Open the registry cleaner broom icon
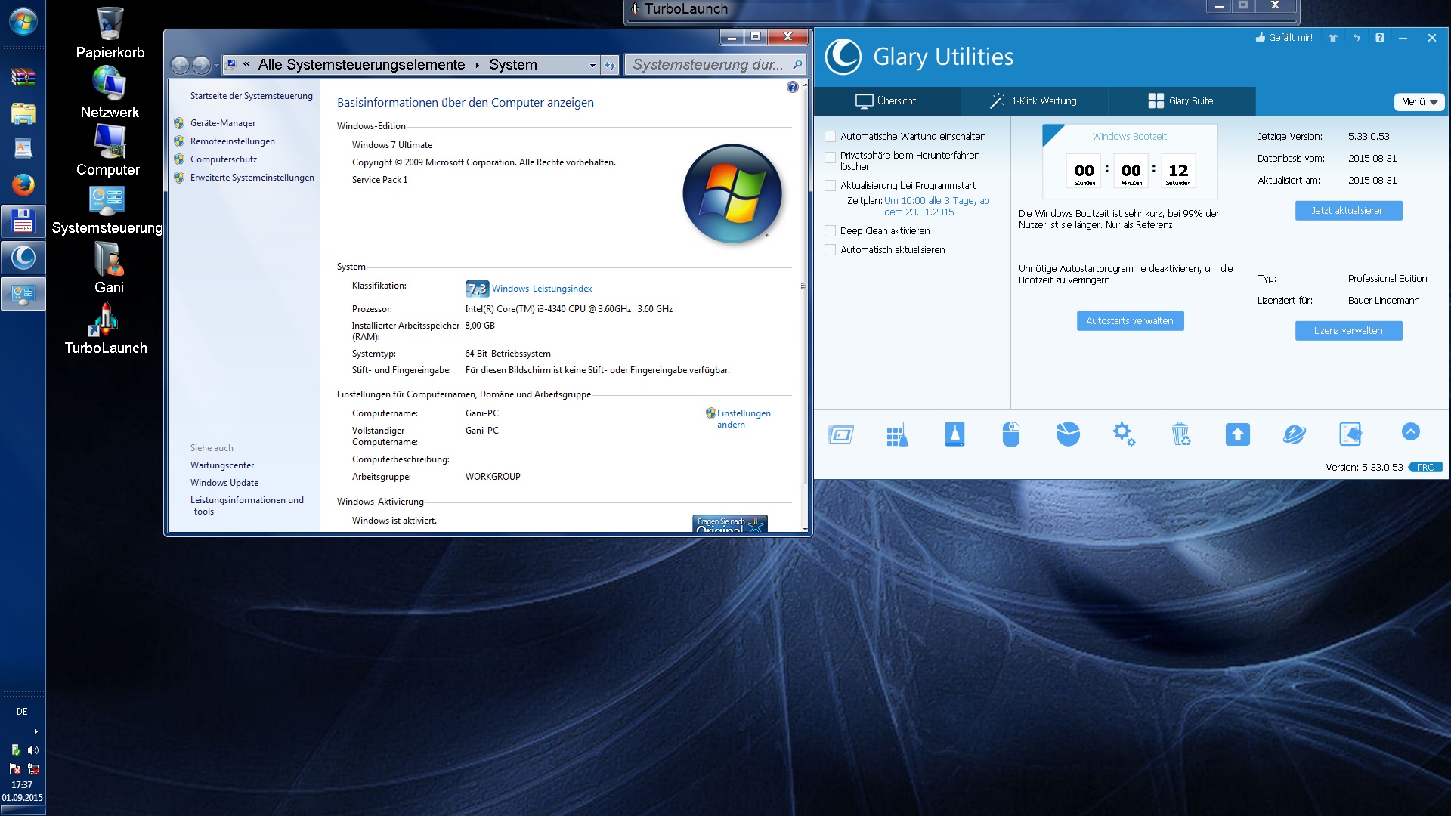The height and width of the screenshot is (816, 1451). click(897, 434)
